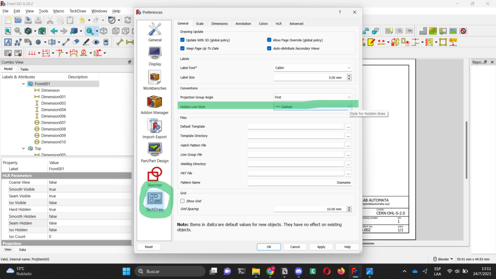Open Firefox from the taskbar
The image size is (496, 279).
tap(340, 271)
